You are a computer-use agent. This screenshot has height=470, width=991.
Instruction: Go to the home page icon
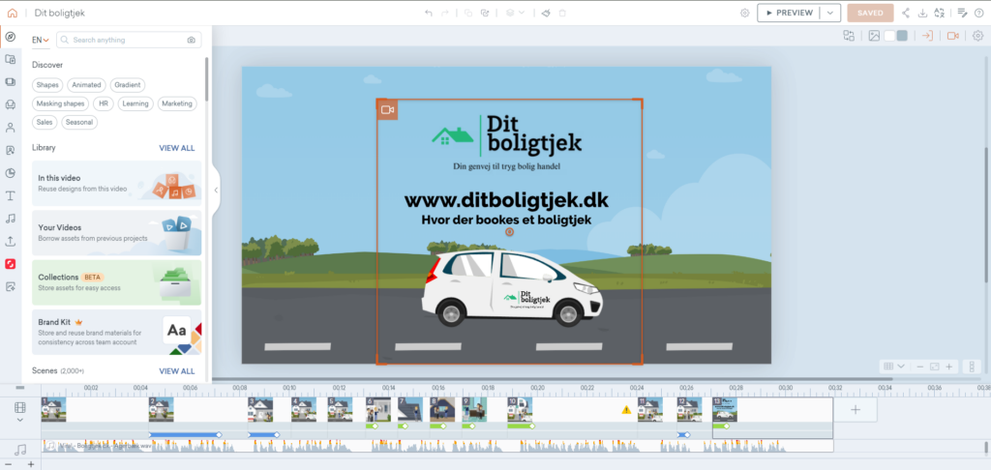12,13
